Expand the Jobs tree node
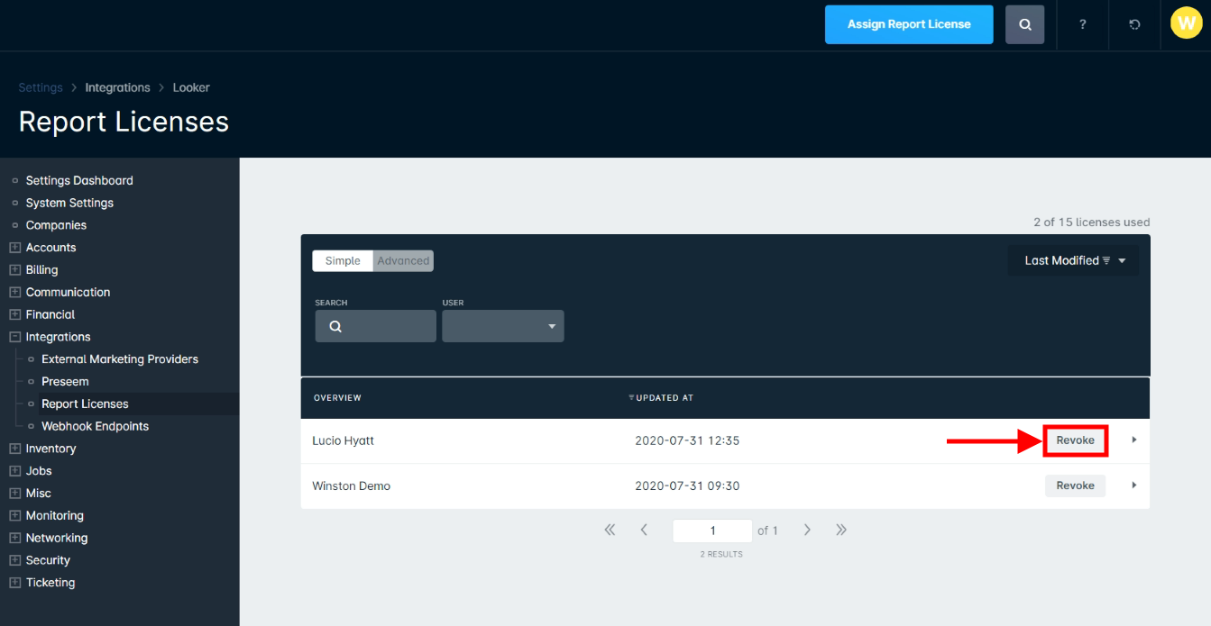Screen dimensions: 1211x626 tap(14, 471)
